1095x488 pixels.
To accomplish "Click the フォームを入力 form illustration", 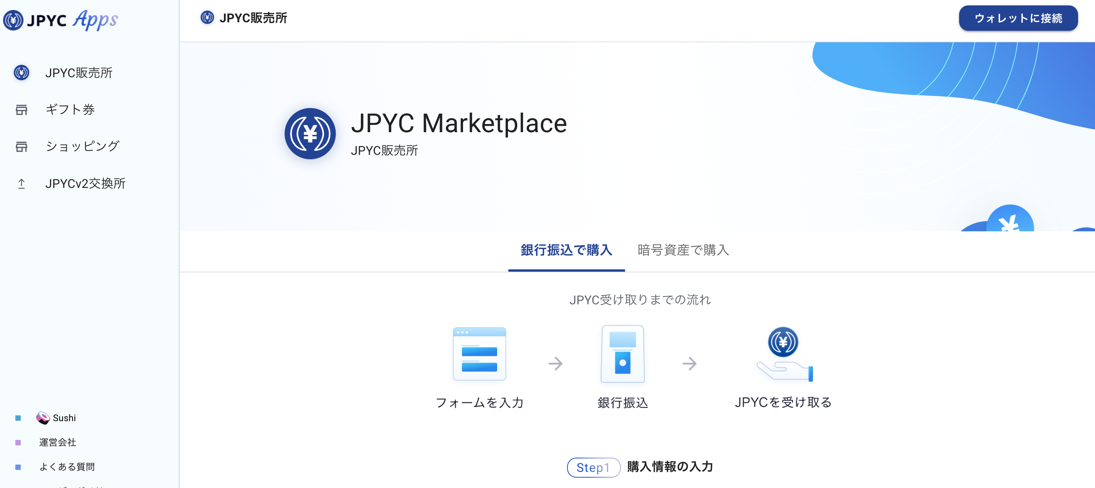I will 479,354.
